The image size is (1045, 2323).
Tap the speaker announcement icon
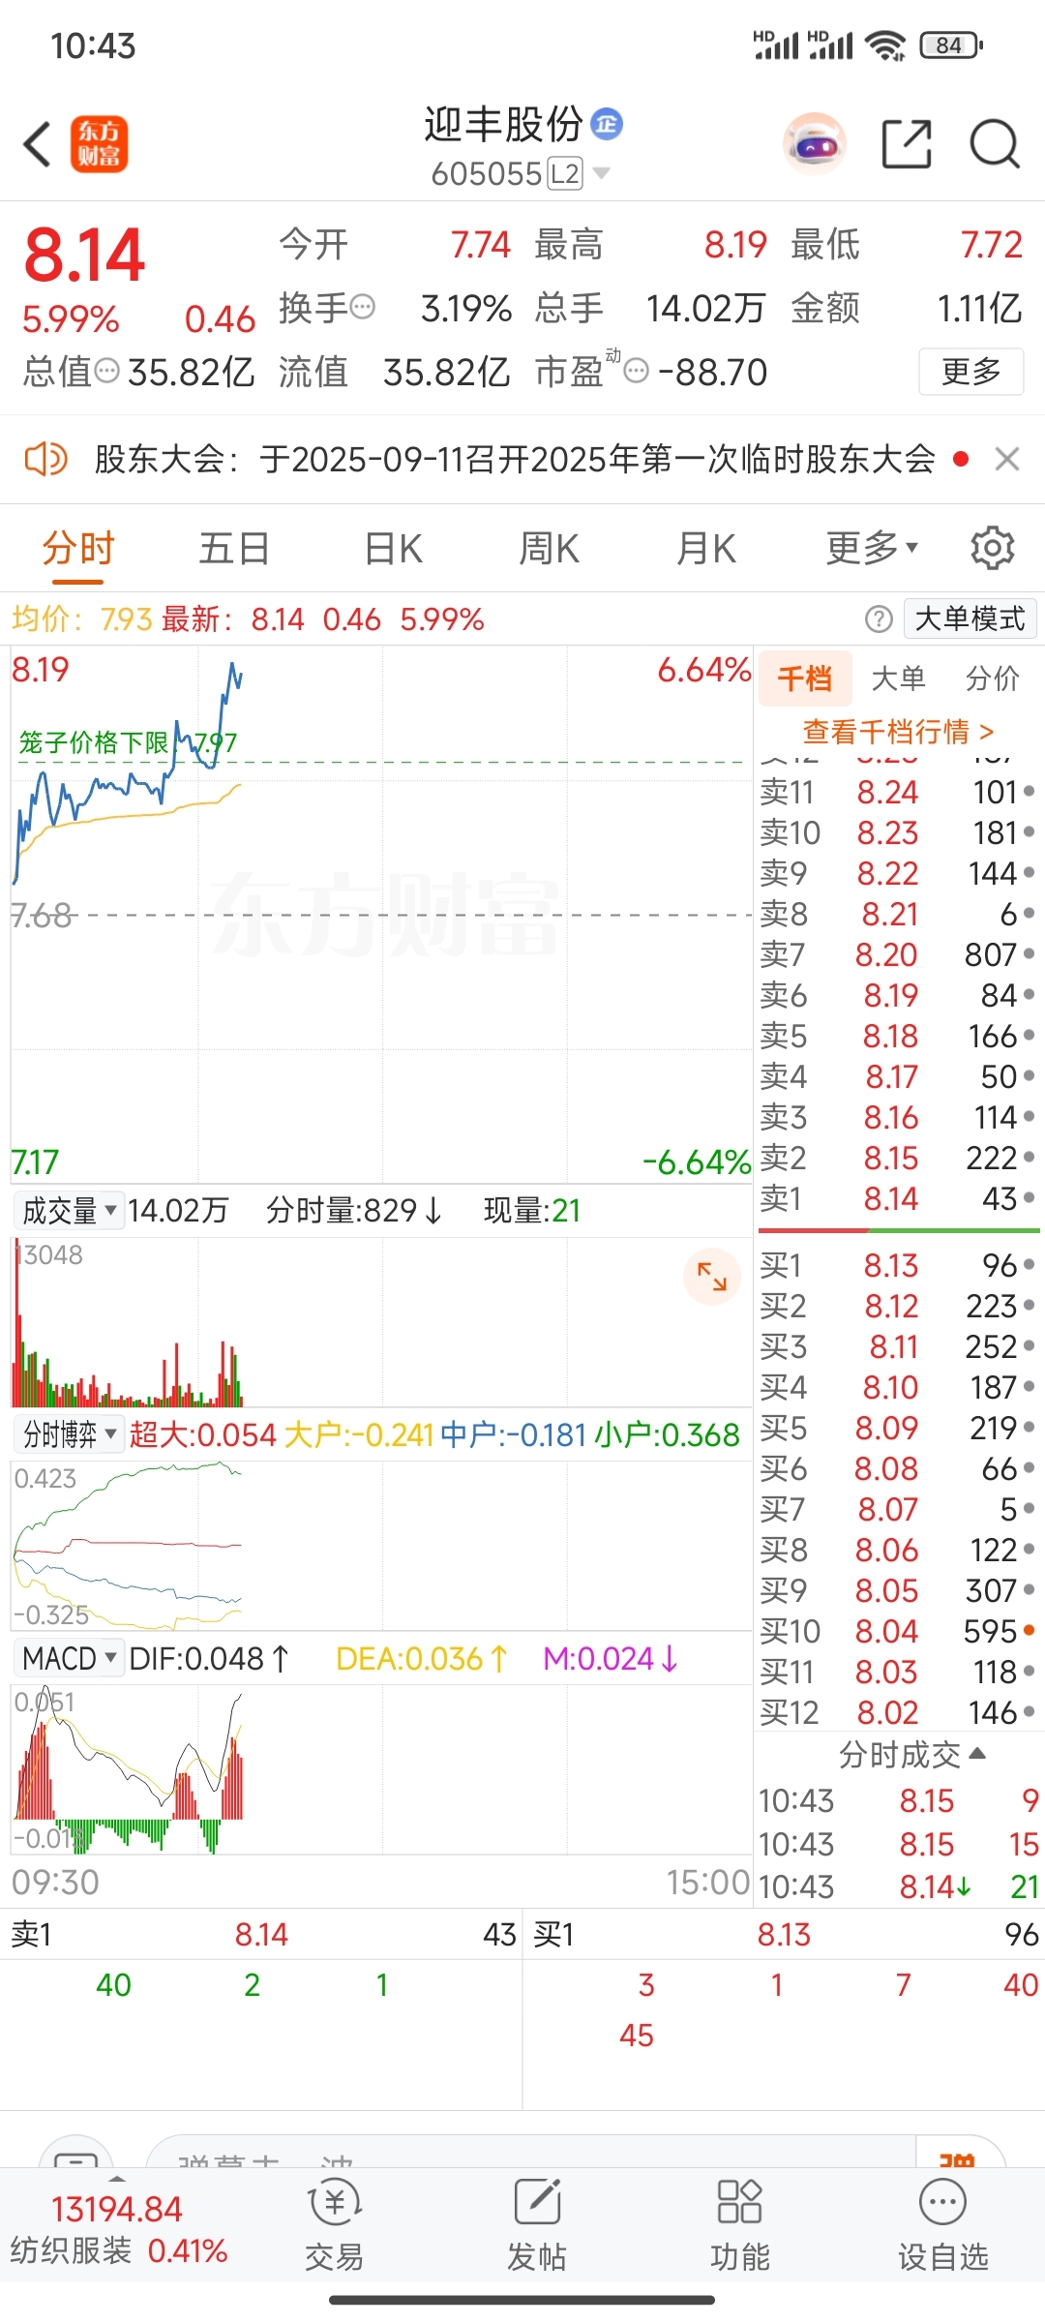[x=45, y=459]
